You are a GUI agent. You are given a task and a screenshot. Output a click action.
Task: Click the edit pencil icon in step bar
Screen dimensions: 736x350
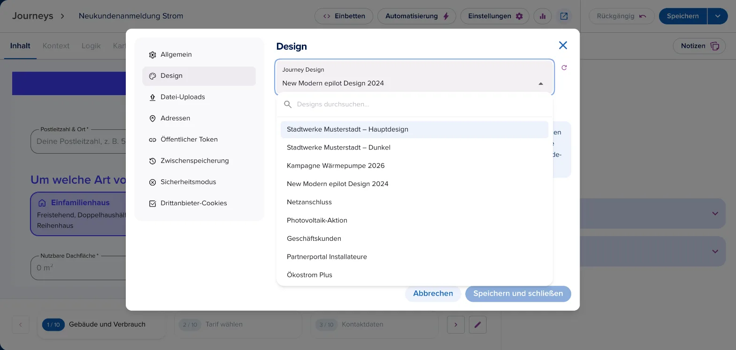click(x=478, y=324)
